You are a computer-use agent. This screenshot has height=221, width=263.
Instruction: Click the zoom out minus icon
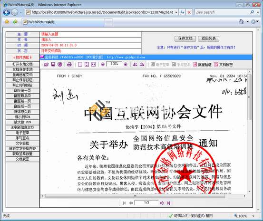(103, 64)
